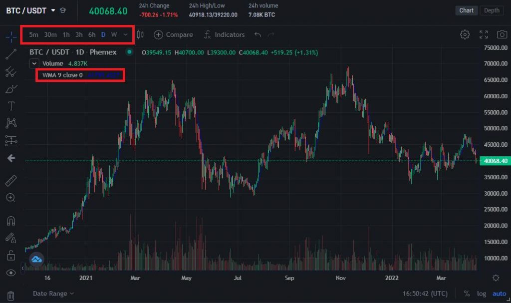Image resolution: width=511 pixels, height=303 pixels.
Task: Switch to the Depth tab
Action: pos(492,10)
